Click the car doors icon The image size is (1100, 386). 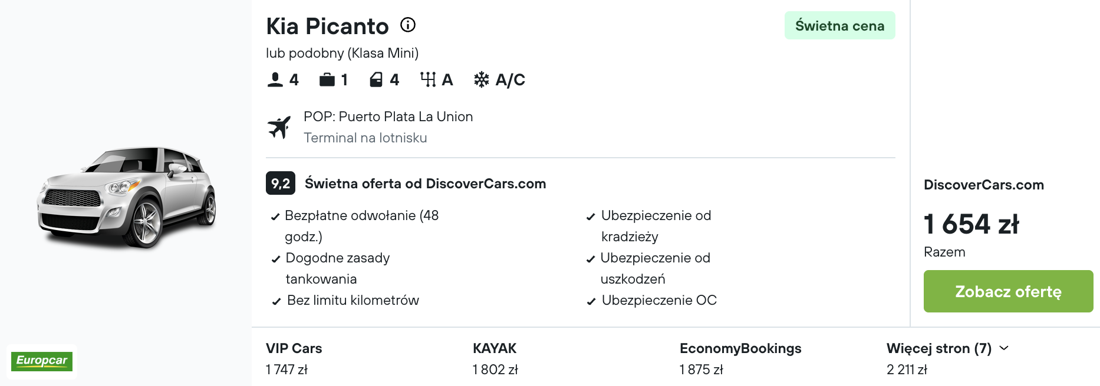tap(376, 79)
